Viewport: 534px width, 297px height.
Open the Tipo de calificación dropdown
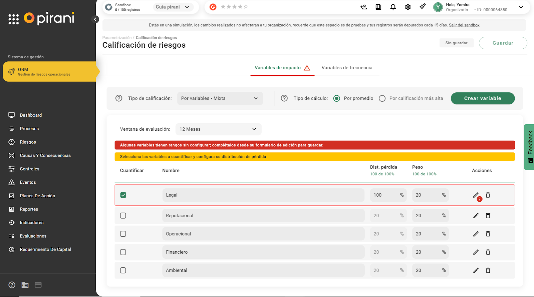220,98
